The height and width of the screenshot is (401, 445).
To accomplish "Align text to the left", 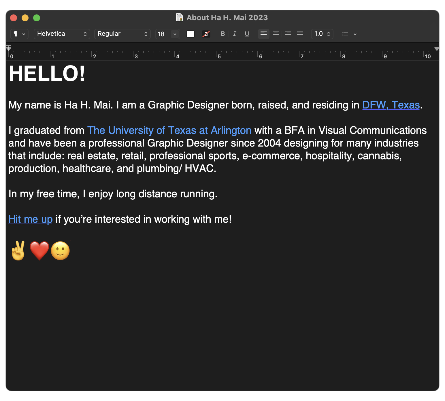I will point(263,34).
